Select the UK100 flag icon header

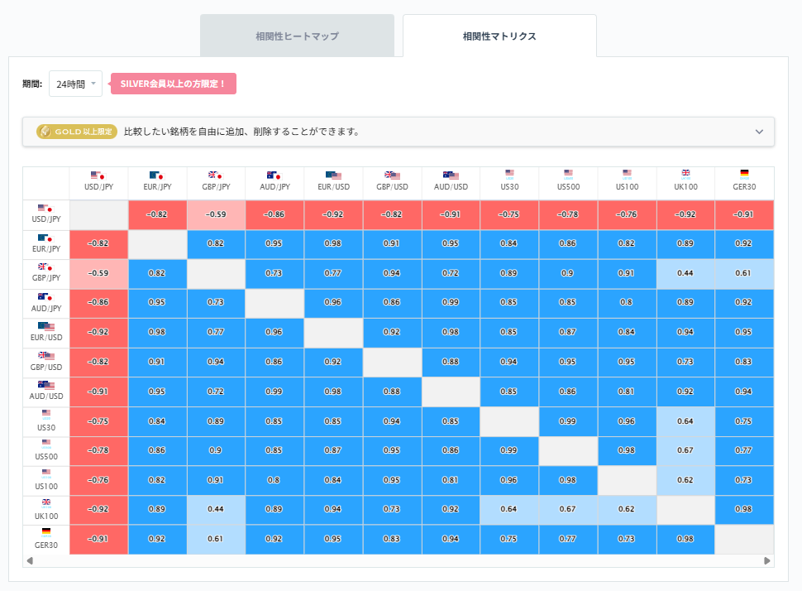click(685, 172)
